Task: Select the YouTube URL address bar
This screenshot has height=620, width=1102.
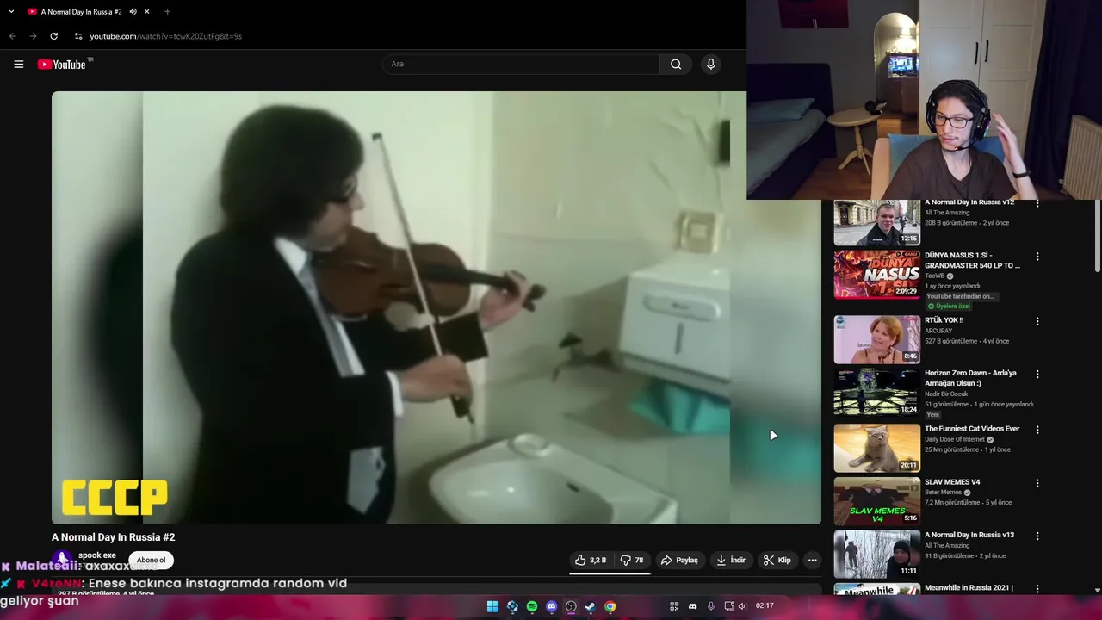Action: 165,36
